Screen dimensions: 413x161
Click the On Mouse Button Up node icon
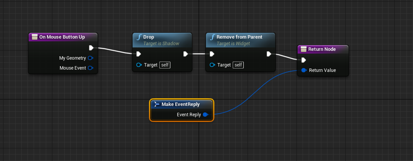(35, 37)
